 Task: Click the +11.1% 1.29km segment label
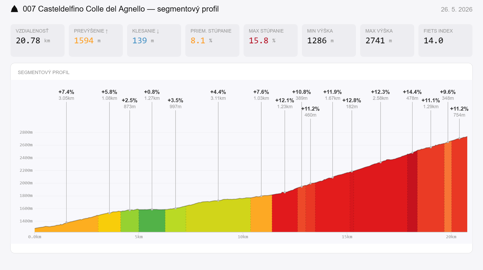431,103
